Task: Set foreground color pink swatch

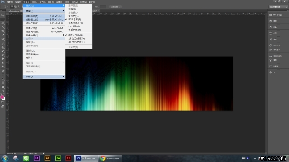Action: click(x=2, y=97)
